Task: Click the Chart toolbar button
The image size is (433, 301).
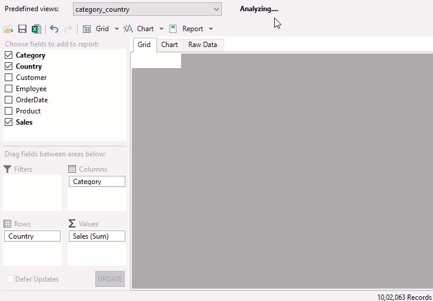Action: (x=139, y=29)
